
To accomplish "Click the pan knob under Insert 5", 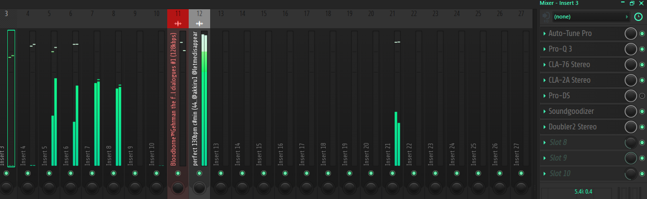I will coord(49,187).
